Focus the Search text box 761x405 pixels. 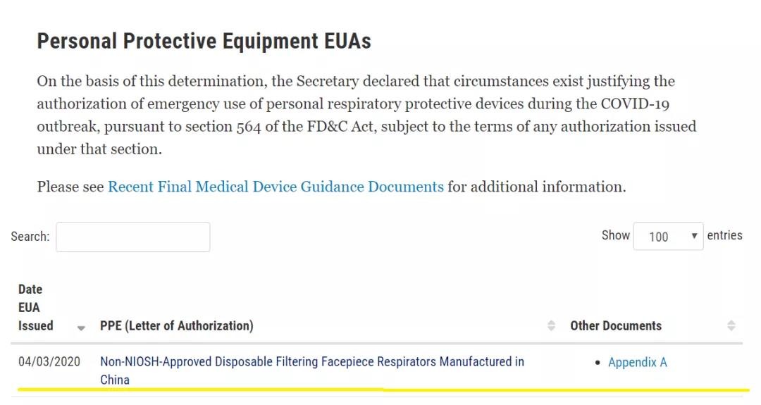pos(132,237)
